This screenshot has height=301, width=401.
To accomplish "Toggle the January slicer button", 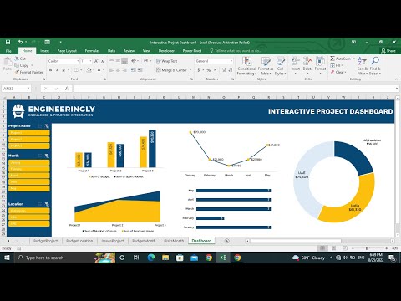I will pos(29,162).
